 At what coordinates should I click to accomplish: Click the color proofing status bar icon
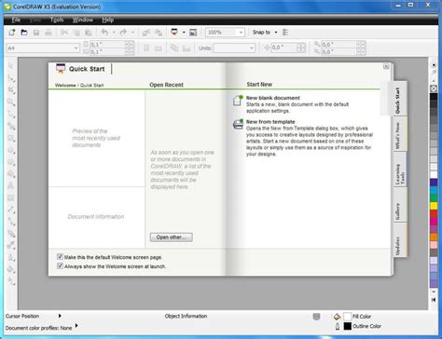click(316, 317)
